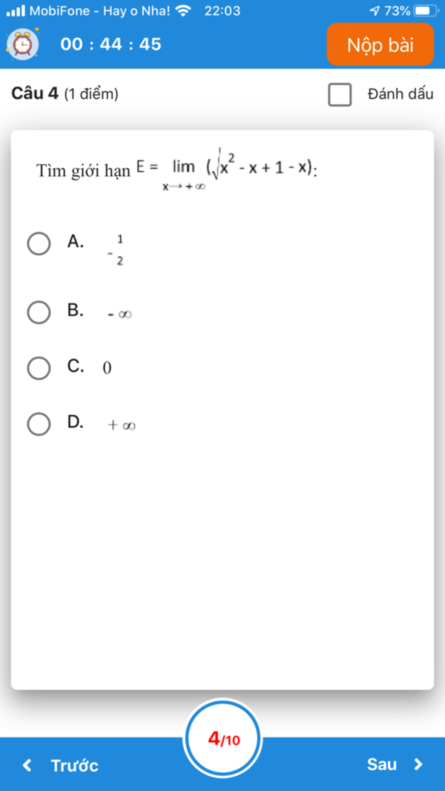Viewport: 445px width, 791px height.
Task: Select answer D radio button
Action: point(39,424)
